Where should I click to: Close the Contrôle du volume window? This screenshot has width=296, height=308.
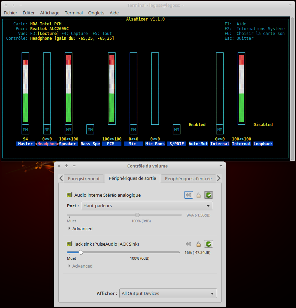[59, 166]
